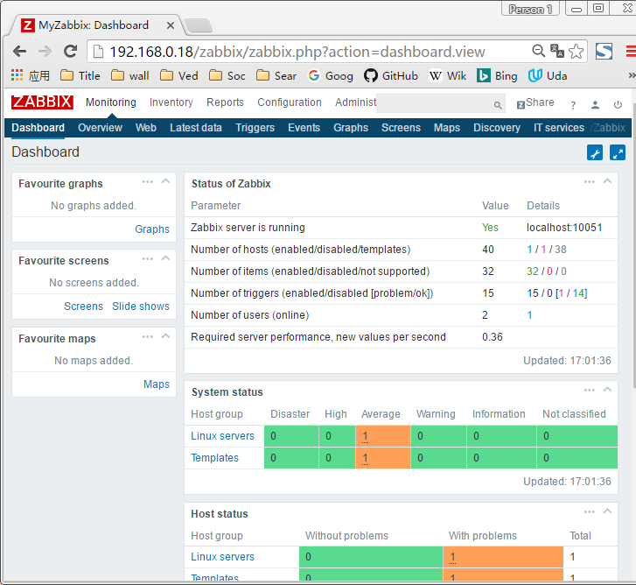
Task: Open Linux servers in Host status
Action: (223, 557)
